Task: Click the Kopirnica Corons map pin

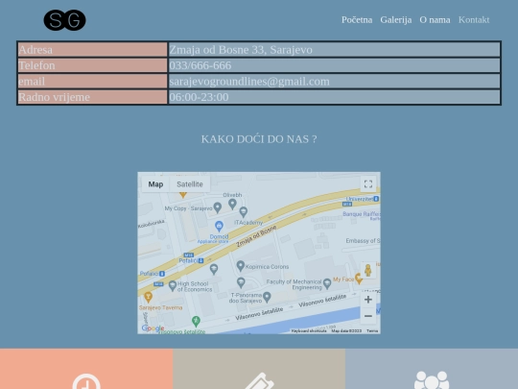Action: [x=241, y=266]
